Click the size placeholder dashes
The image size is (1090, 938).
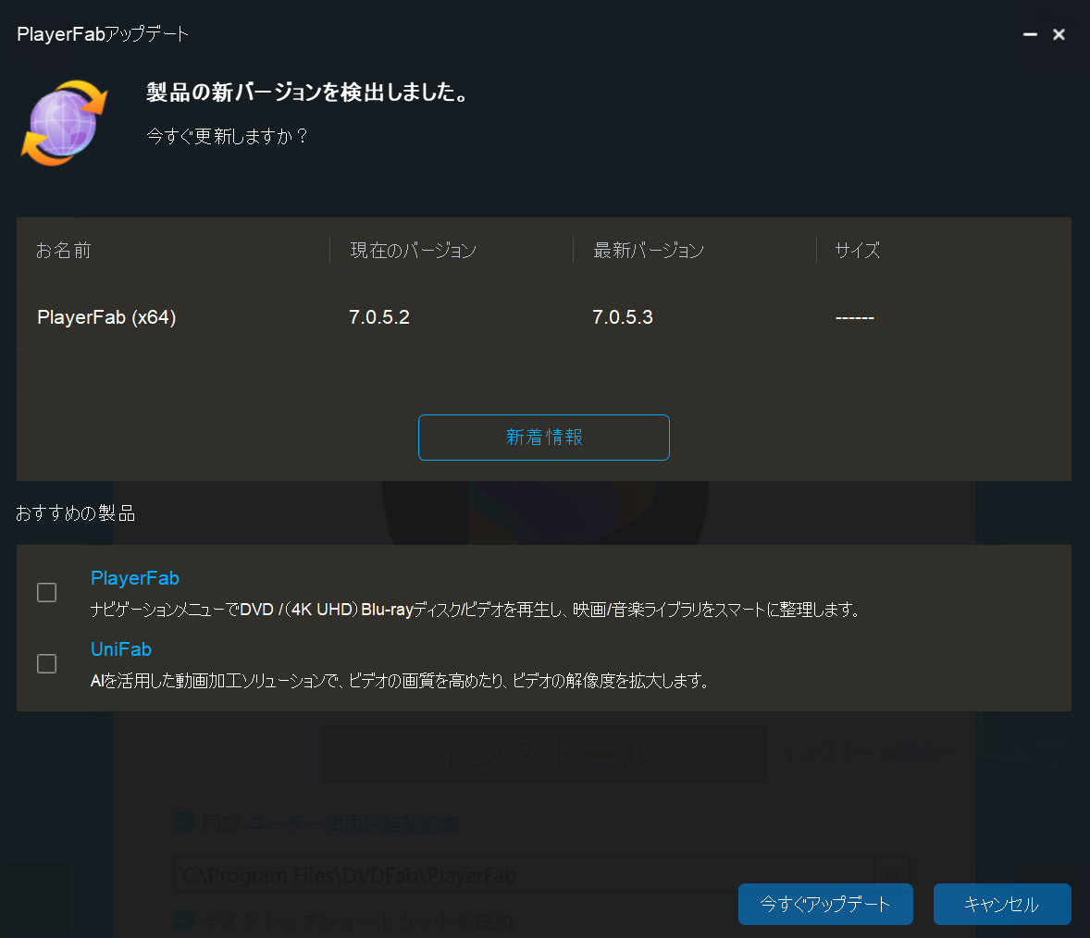coord(854,317)
